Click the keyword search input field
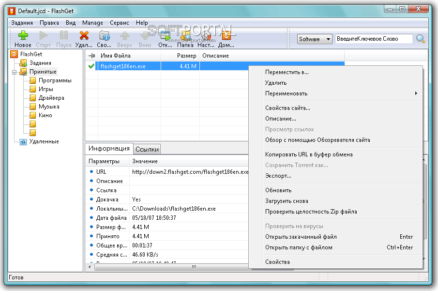Screen dimensions: 438x291 coord(374,39)
